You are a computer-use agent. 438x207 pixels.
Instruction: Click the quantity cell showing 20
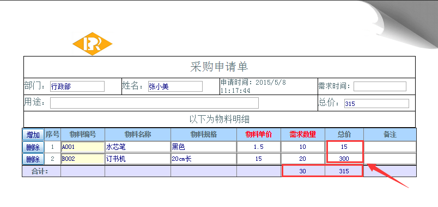pos(303,159)
